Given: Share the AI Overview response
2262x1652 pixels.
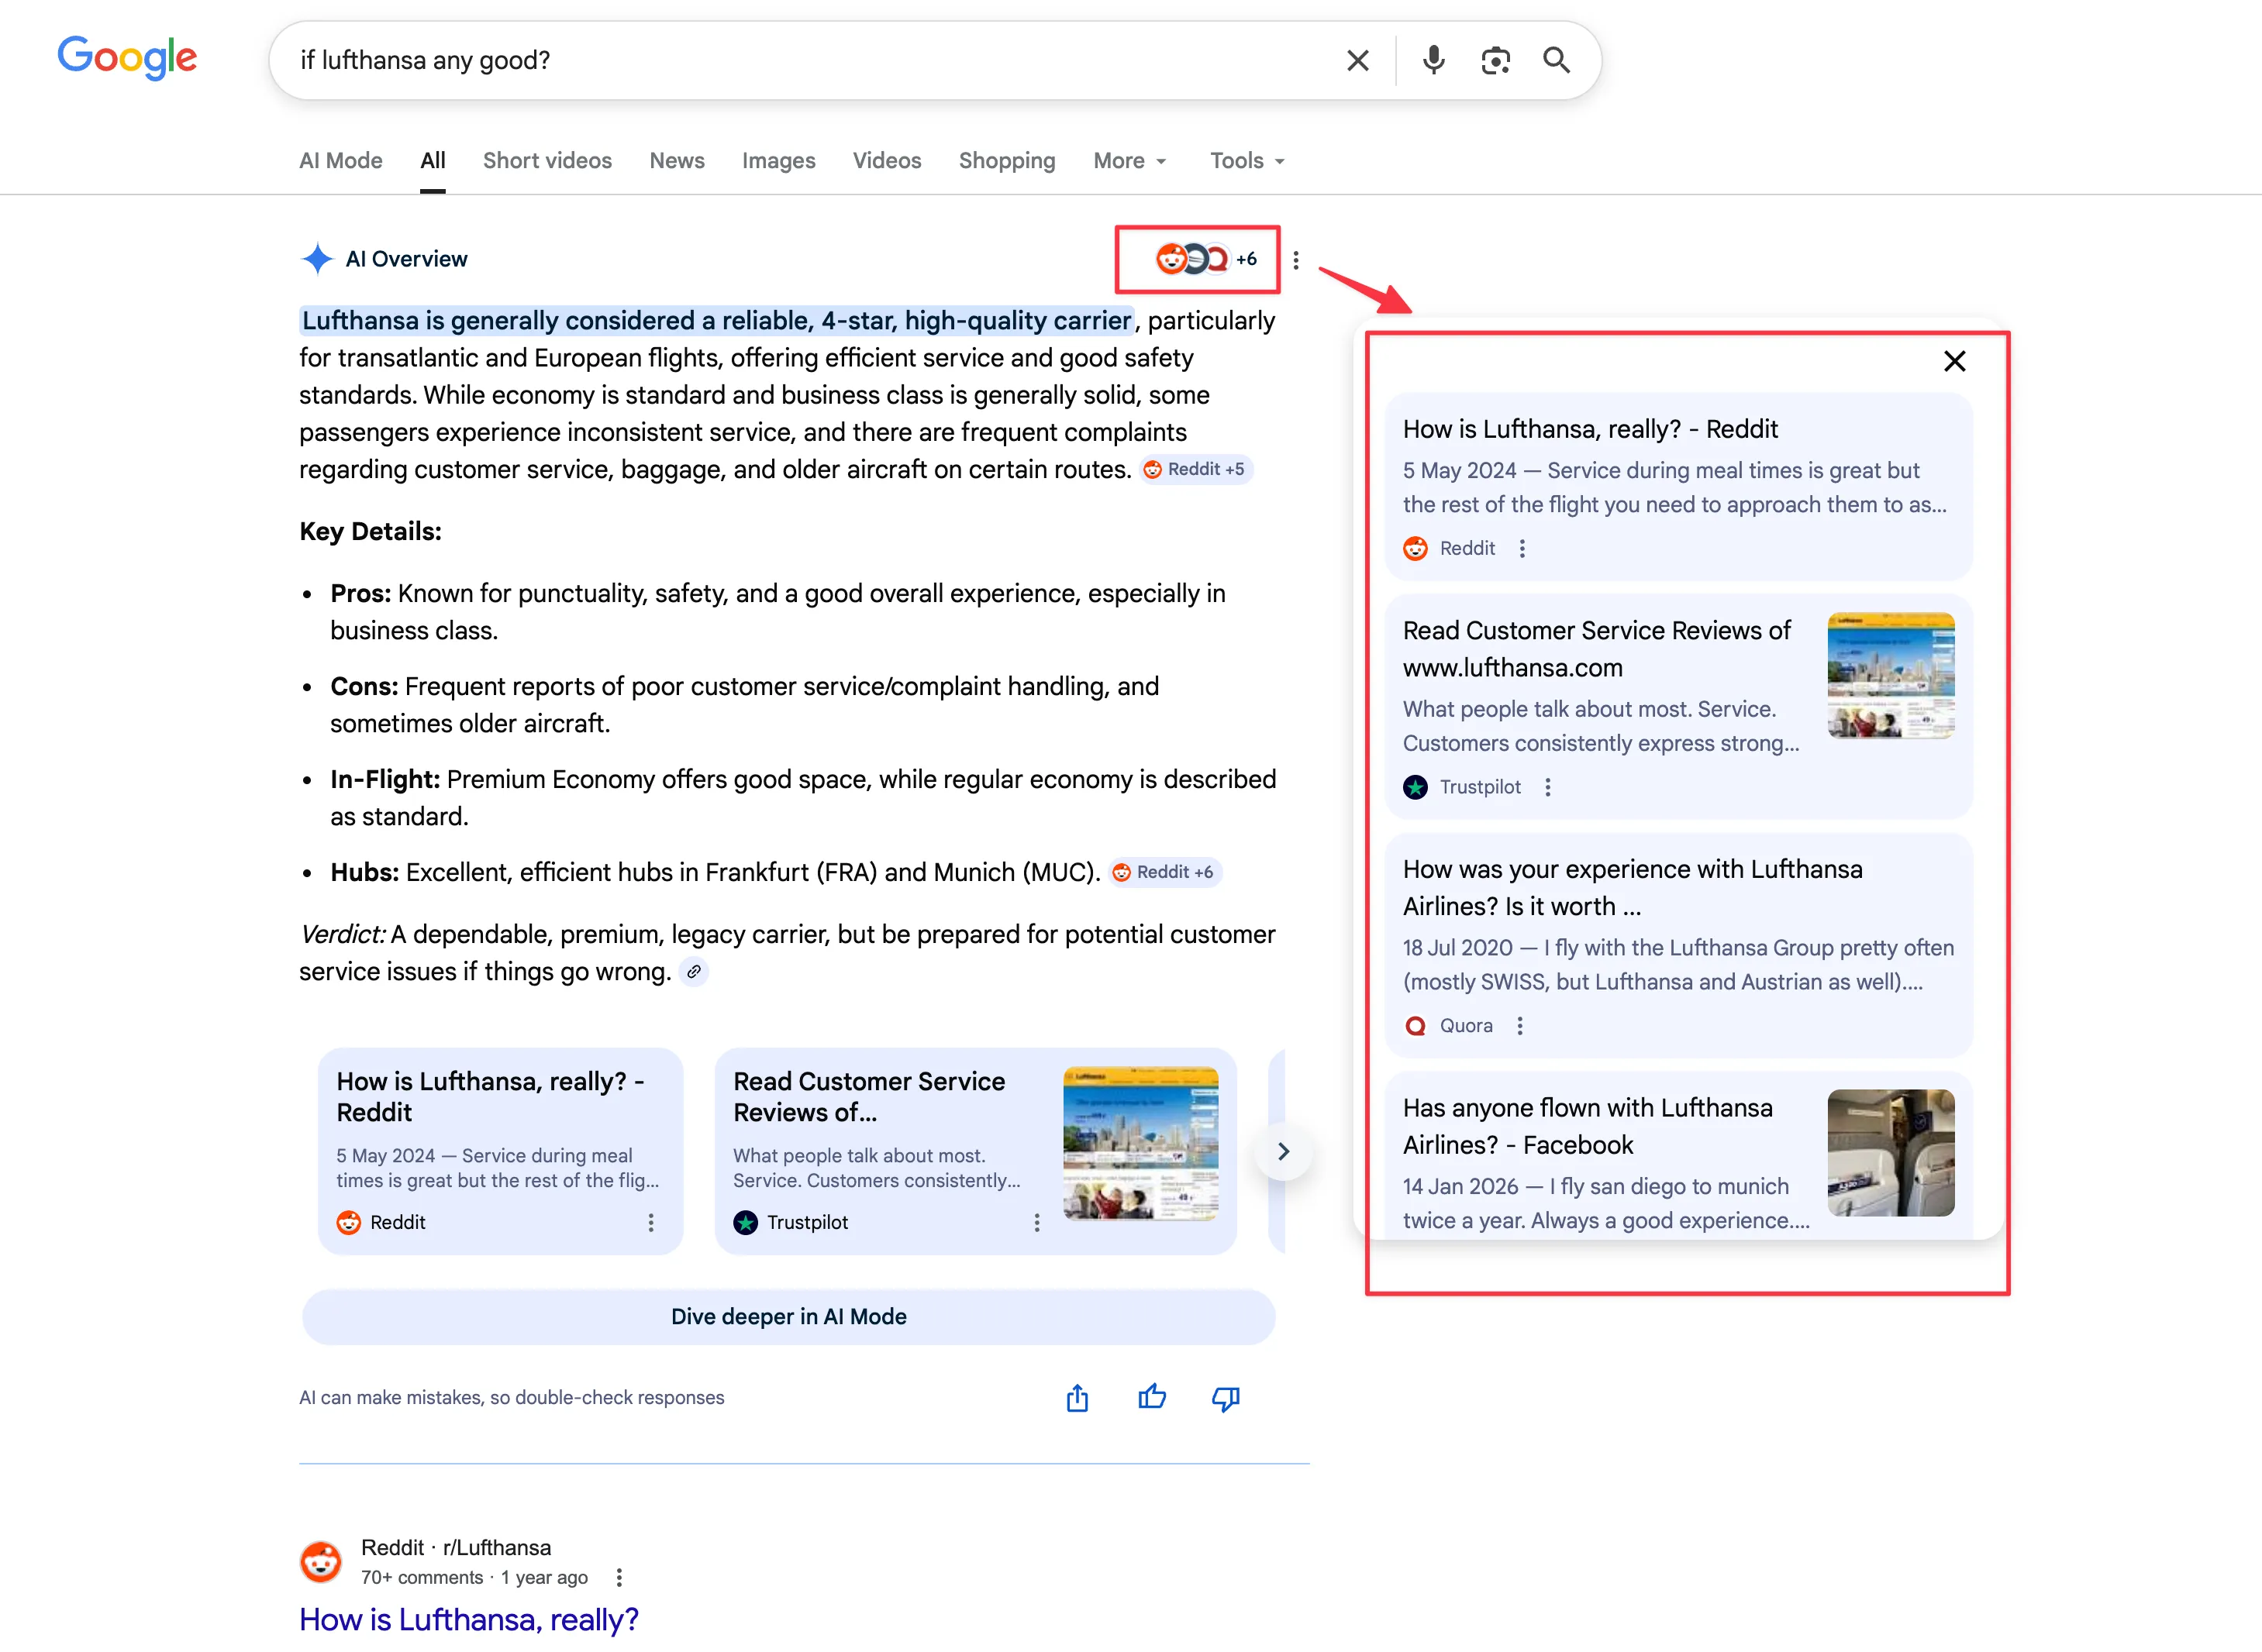Looking at the screenshot, I should pos(1077,1397).
